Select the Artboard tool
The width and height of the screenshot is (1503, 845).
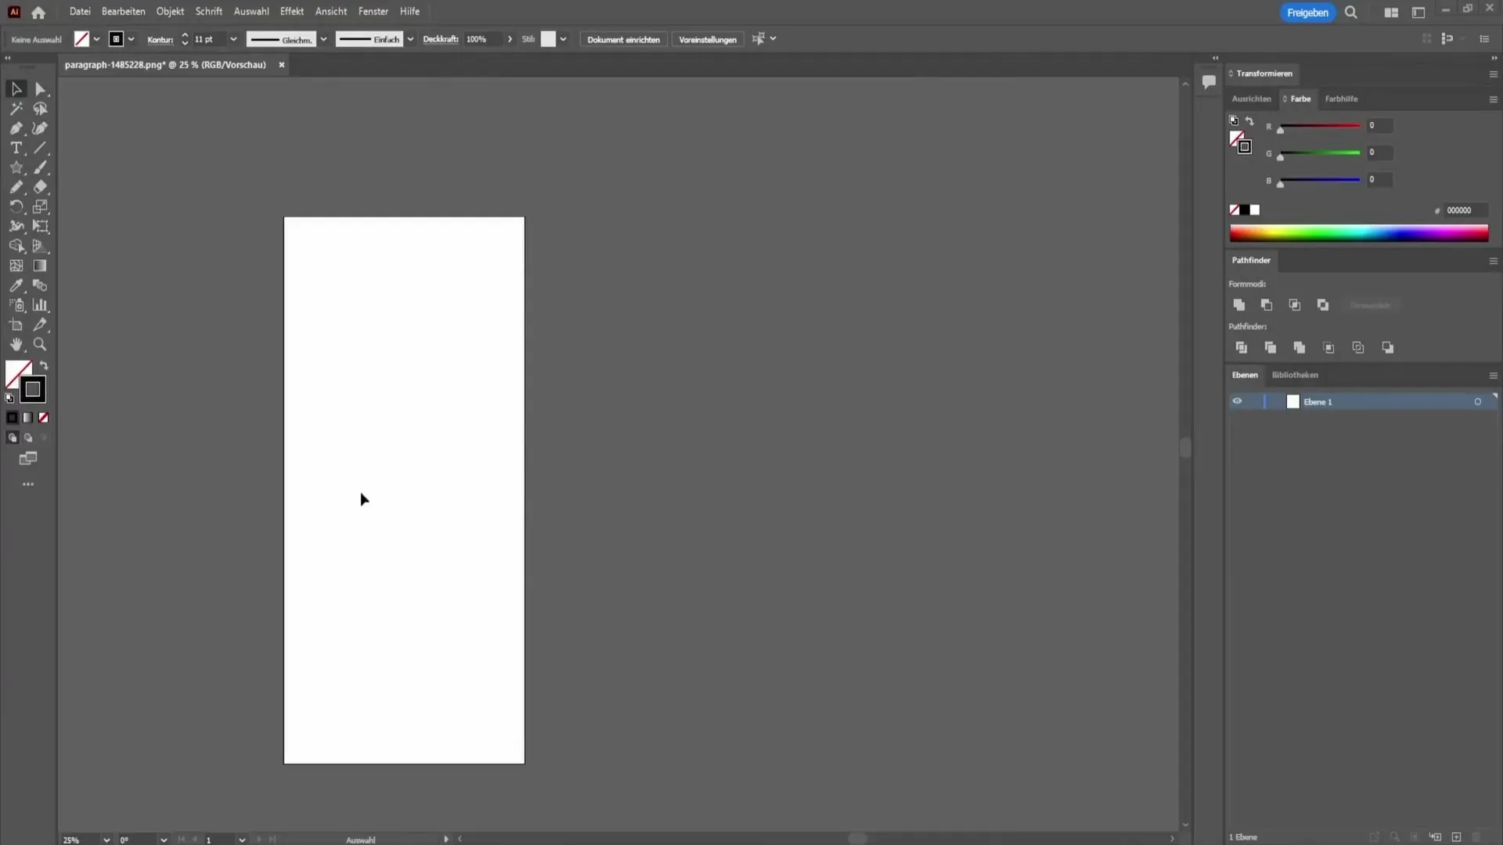[x=17, y=325]
